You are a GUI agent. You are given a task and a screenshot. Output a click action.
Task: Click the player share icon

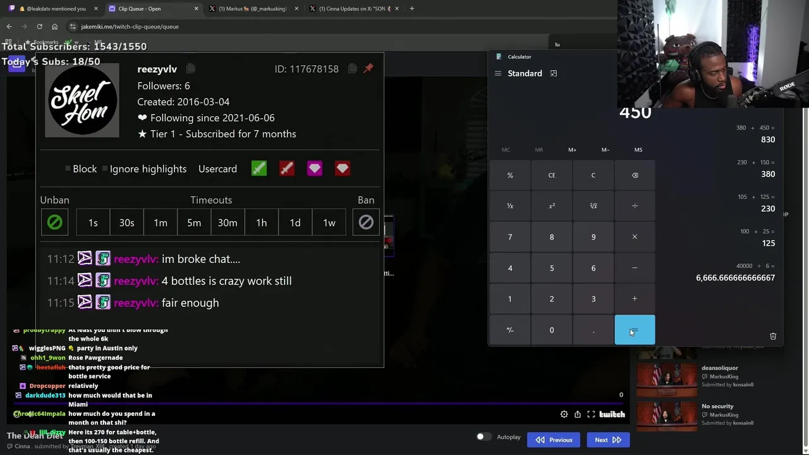(x=578, y=415)
